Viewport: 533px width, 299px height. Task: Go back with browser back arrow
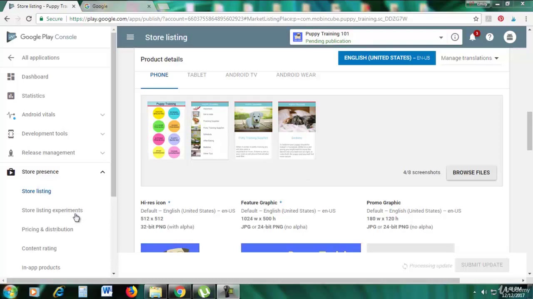click(7, 19)
